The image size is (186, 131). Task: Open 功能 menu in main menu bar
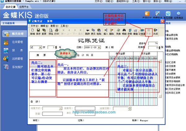109,1
